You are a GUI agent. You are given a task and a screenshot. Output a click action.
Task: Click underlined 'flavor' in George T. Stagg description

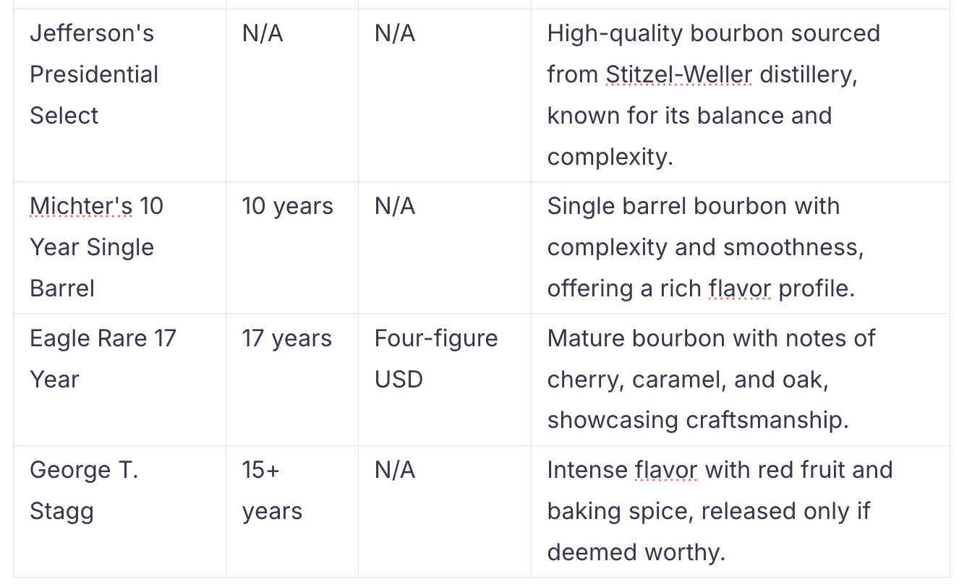tap(665, 471)
